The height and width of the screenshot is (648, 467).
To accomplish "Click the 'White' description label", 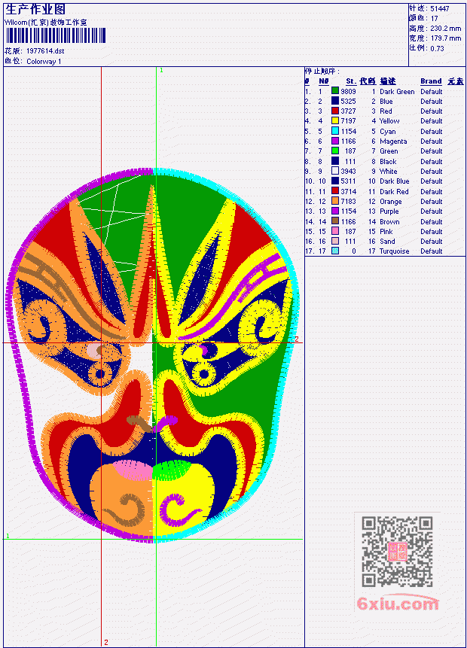I will [x=389, y=172].
